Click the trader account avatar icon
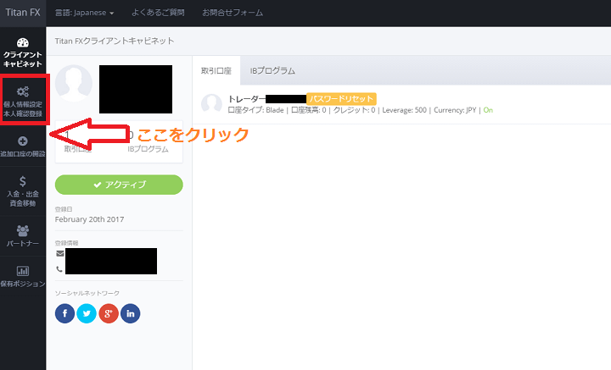This screenshot has height=370, width=611. (x=211, y=104)
